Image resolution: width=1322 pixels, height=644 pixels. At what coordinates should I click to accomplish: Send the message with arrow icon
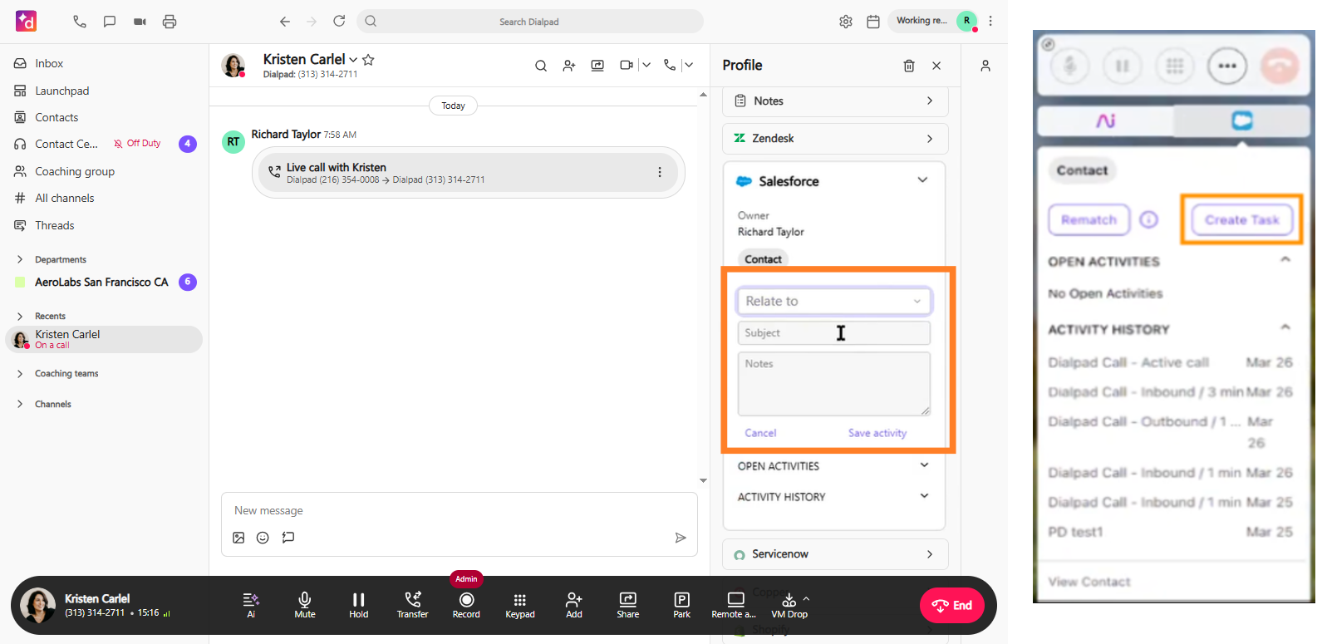(x=681, y=538)
